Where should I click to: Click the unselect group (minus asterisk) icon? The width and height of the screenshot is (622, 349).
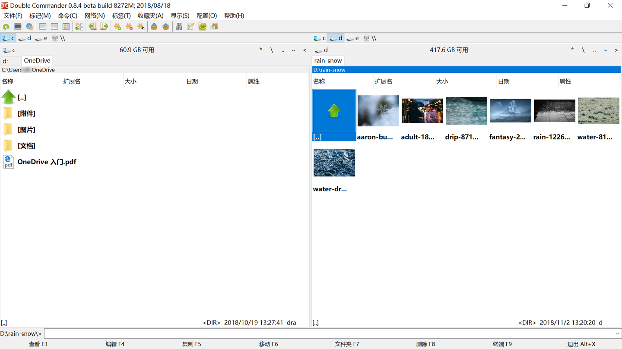[129, 27]
